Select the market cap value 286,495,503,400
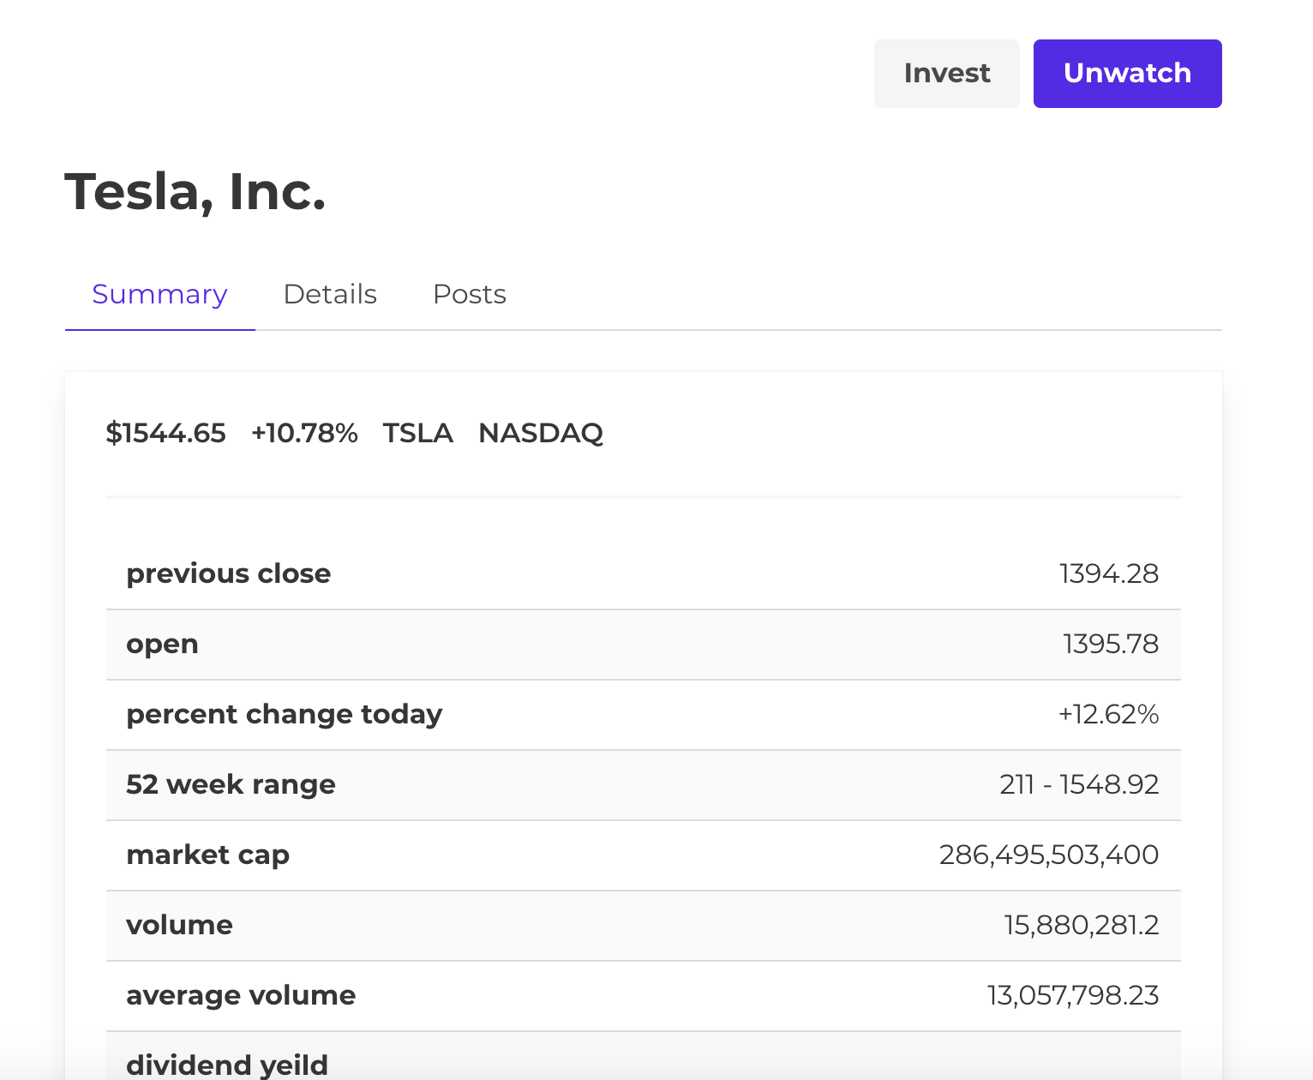The image size is (1313, 1080). [x=1049, y=855]
